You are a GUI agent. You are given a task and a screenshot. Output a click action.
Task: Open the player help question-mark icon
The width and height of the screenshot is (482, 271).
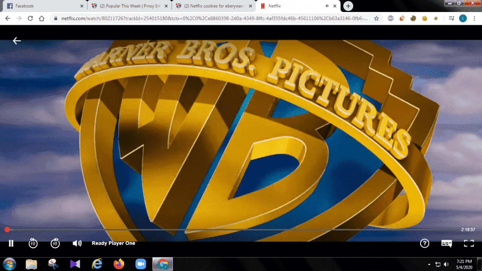(x=424, y=244)
